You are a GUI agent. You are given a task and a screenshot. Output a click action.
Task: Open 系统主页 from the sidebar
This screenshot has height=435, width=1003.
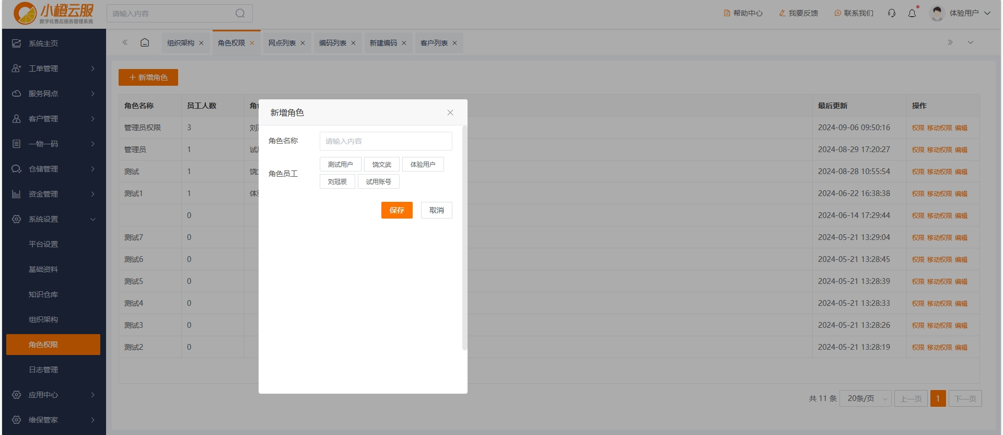tap(43, 43)
